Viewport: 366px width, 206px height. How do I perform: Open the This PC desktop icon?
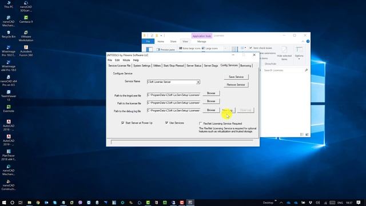click(9, 5)
